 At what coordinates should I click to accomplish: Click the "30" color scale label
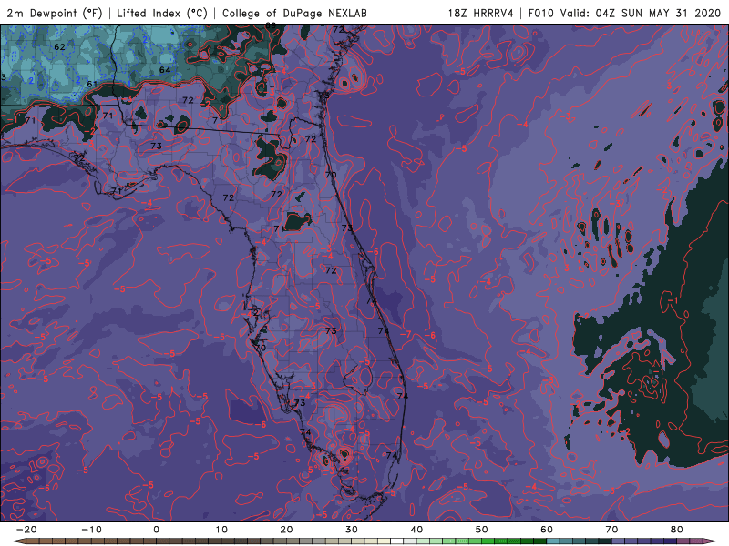[x=352, y=530]
